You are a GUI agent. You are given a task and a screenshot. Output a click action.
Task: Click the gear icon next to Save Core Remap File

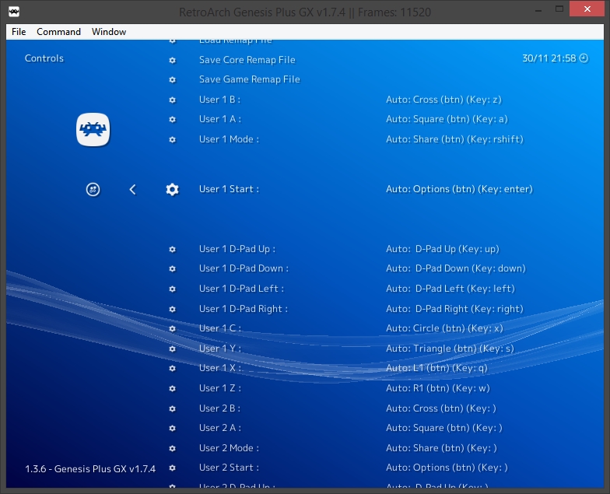tap(173, 61)
